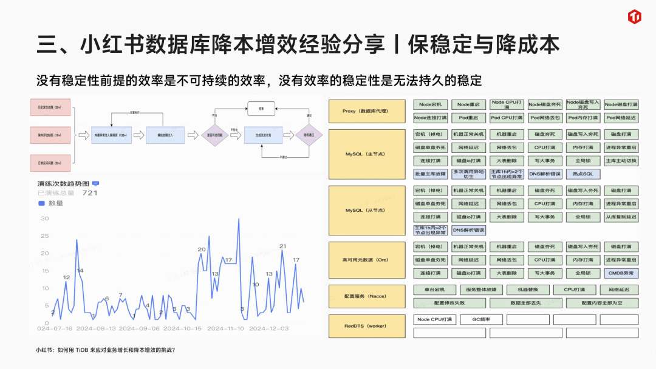The width and height of the screenshot is (656, 369).
Task: Click 宕机（掉电）in the Orc section
Action: (x=431, y=246)
